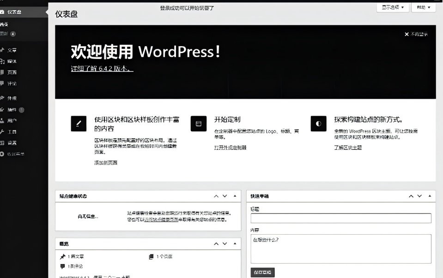Move 概览 widget down

(225, 243)
